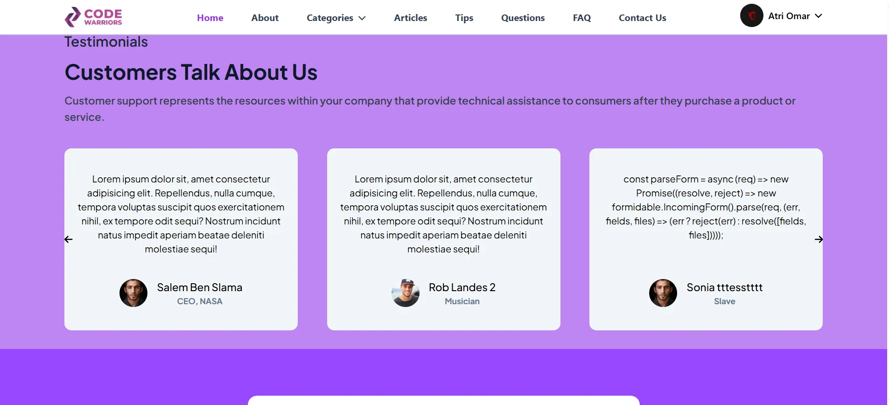The width and height of the screenshot is (889, 405).
Task: Open the Categories dropdown menu
Action: coord(330,18)
